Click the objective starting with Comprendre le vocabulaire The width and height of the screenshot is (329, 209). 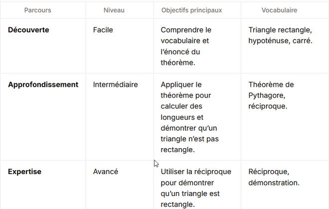(x=186, y=46)
